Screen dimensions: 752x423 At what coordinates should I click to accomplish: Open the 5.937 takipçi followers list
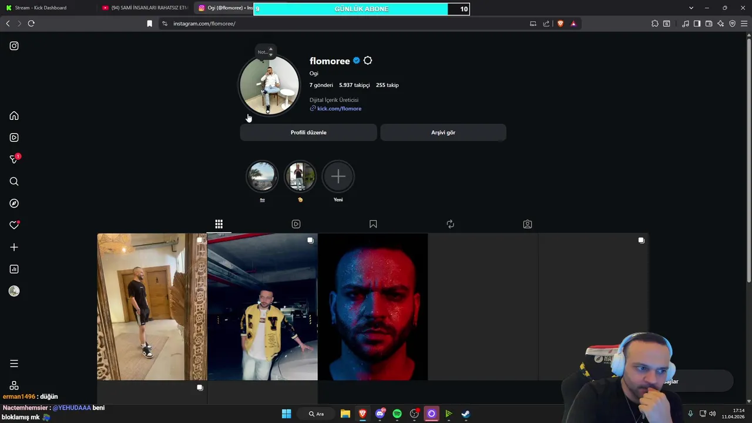pos(354,85)
